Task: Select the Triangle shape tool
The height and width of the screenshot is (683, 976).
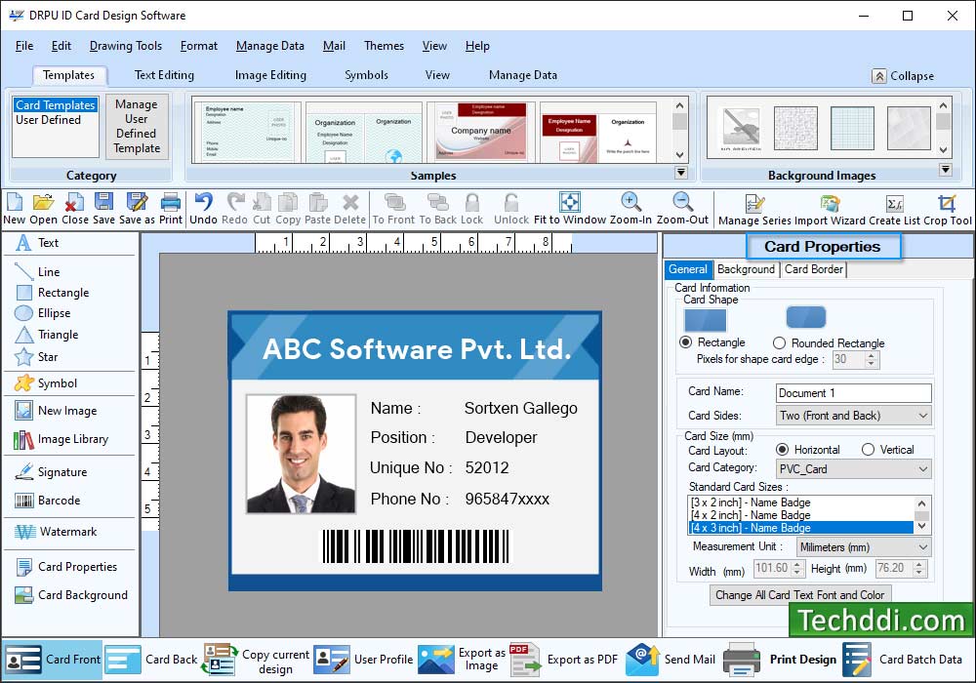Action: tap(47, 335)
